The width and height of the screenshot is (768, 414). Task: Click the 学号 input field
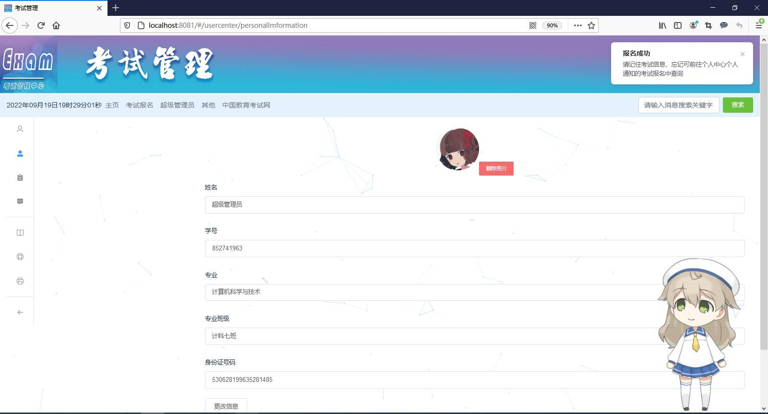click(475, 248)
